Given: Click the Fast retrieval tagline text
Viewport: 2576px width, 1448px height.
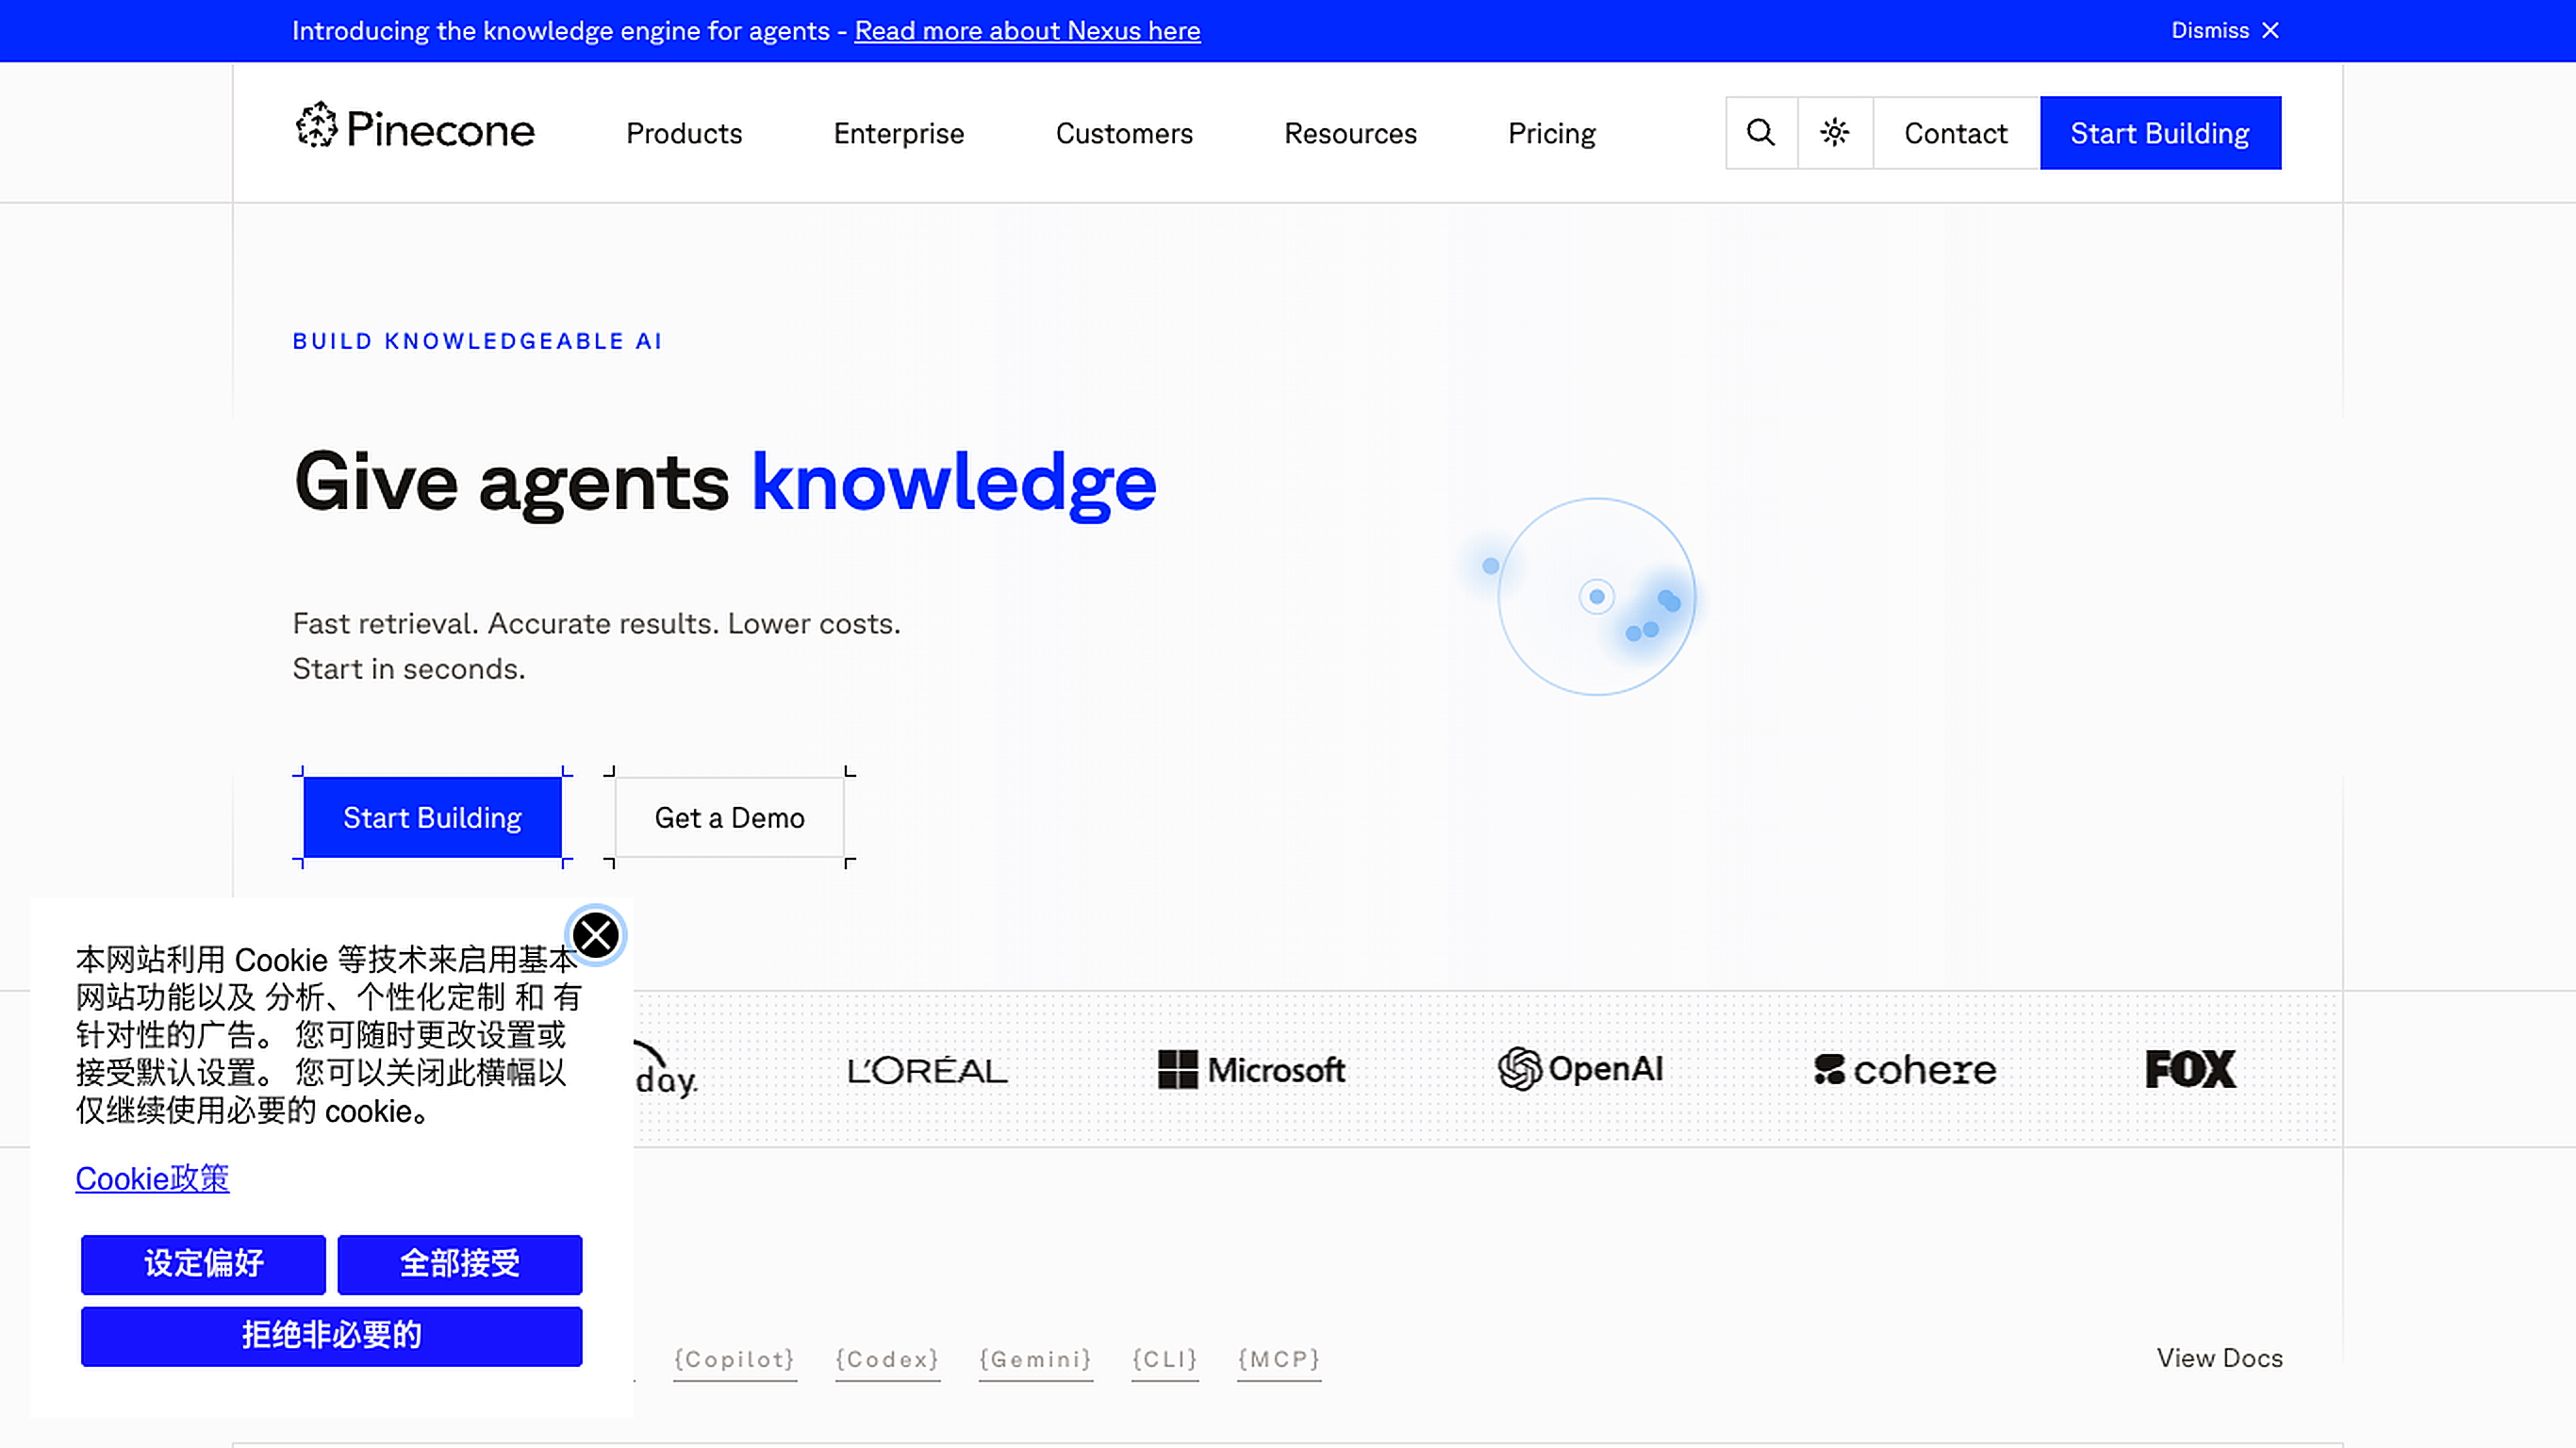Looking at the screenshot, I should [x=597, y=646].
